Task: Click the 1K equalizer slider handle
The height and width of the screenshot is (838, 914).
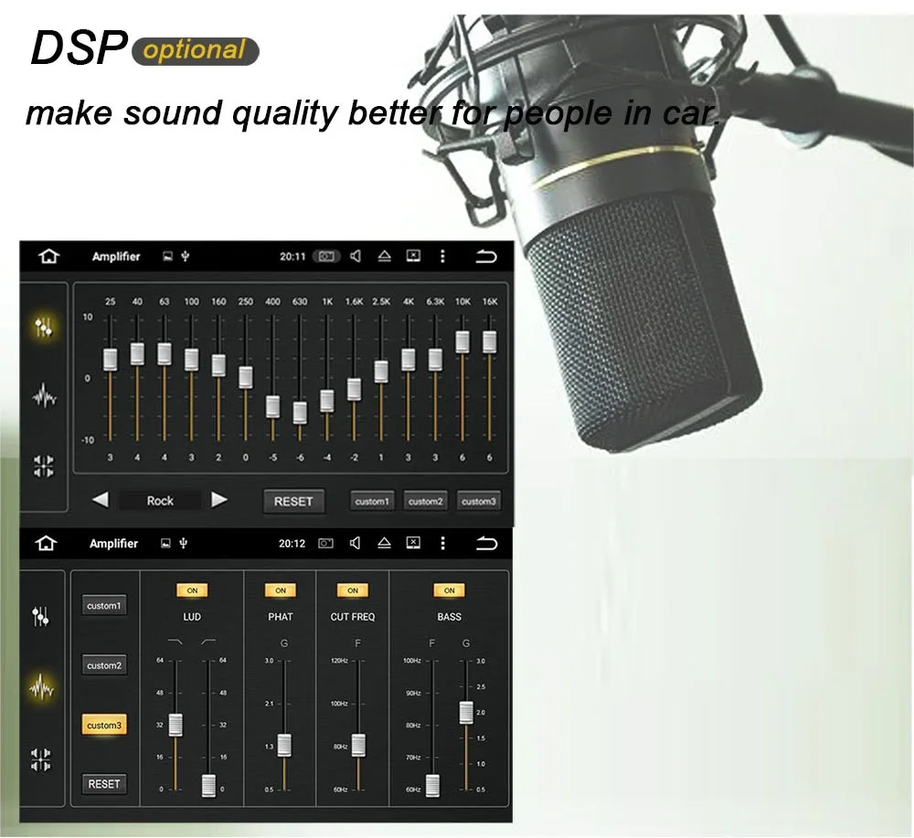Action: click(327, 401)
